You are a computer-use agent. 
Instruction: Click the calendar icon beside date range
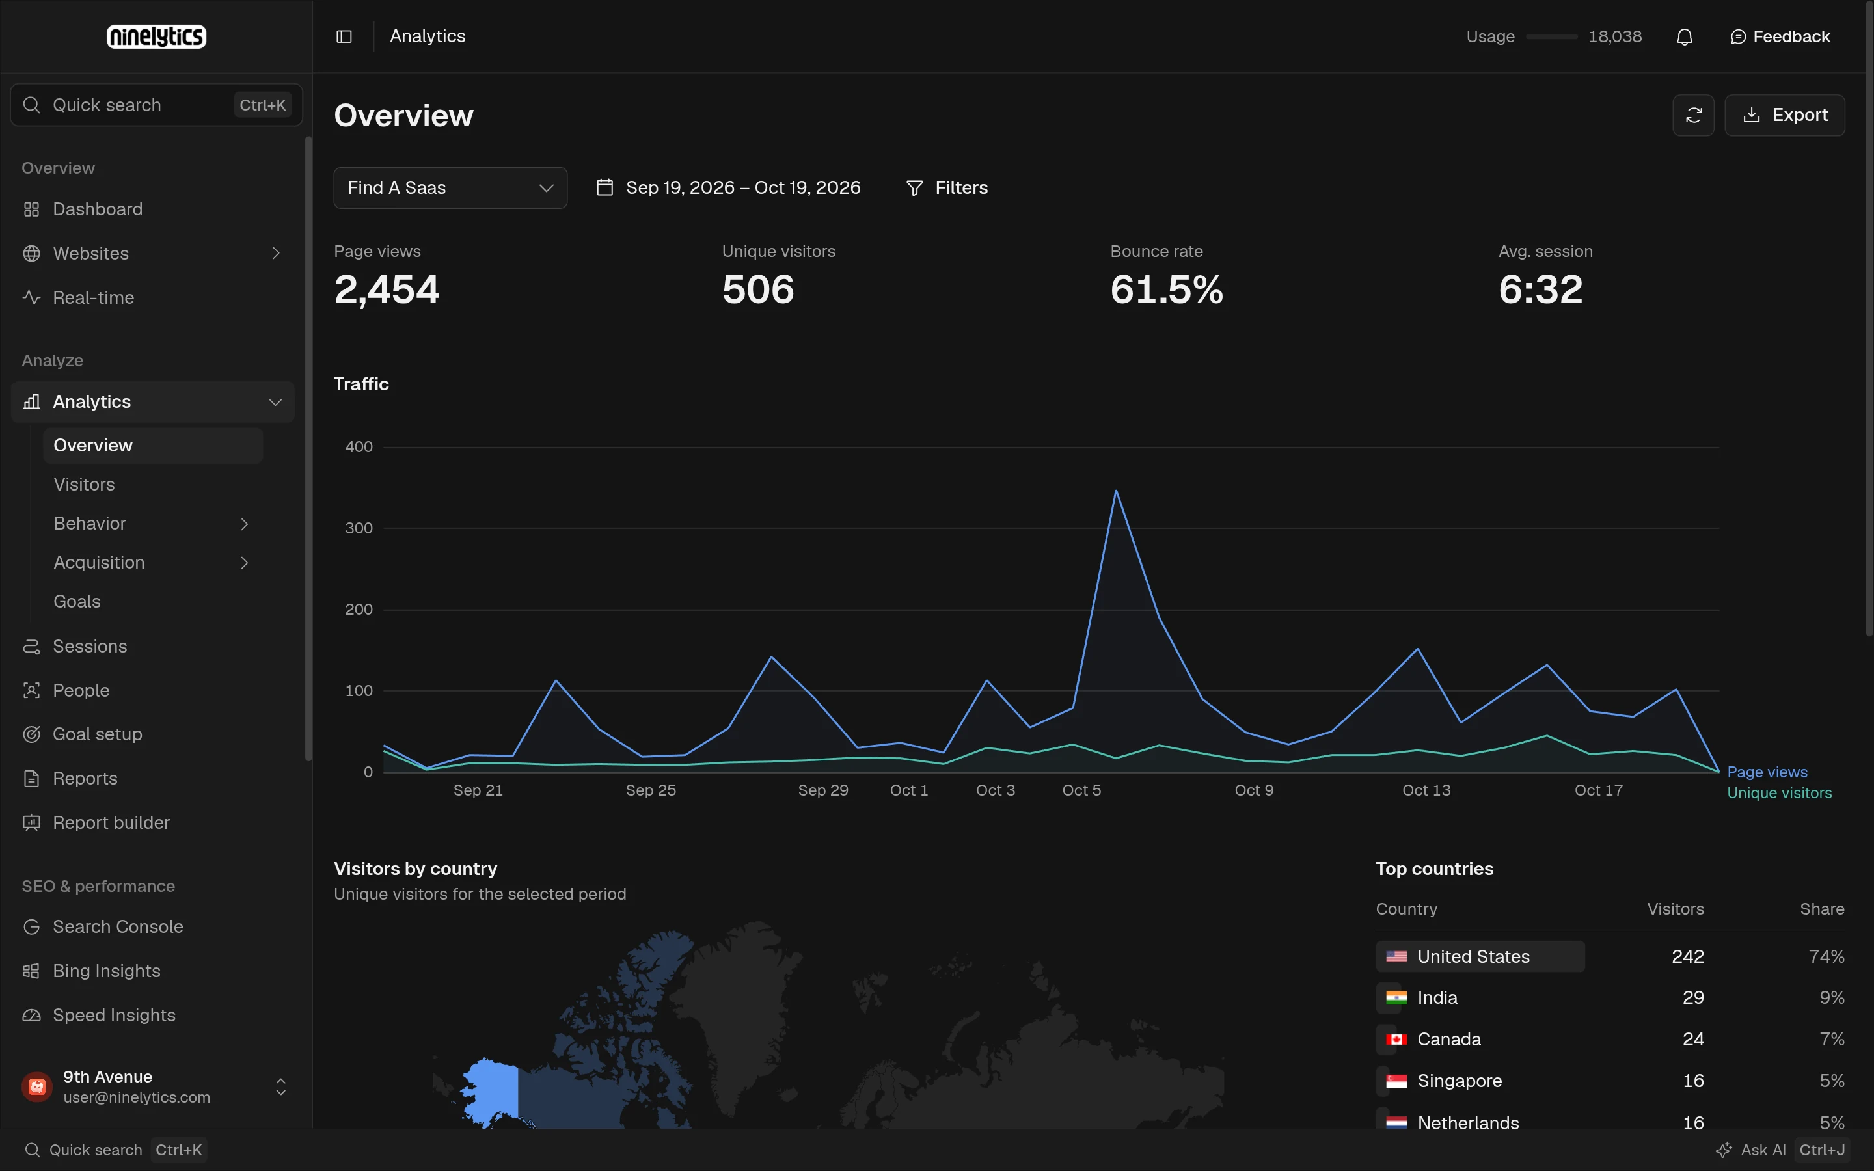pos(604,187)
